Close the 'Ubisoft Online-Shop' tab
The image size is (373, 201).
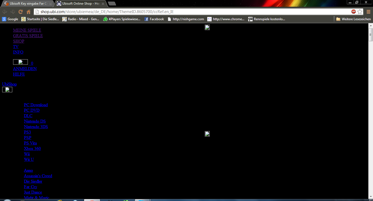tap(103, 4)
